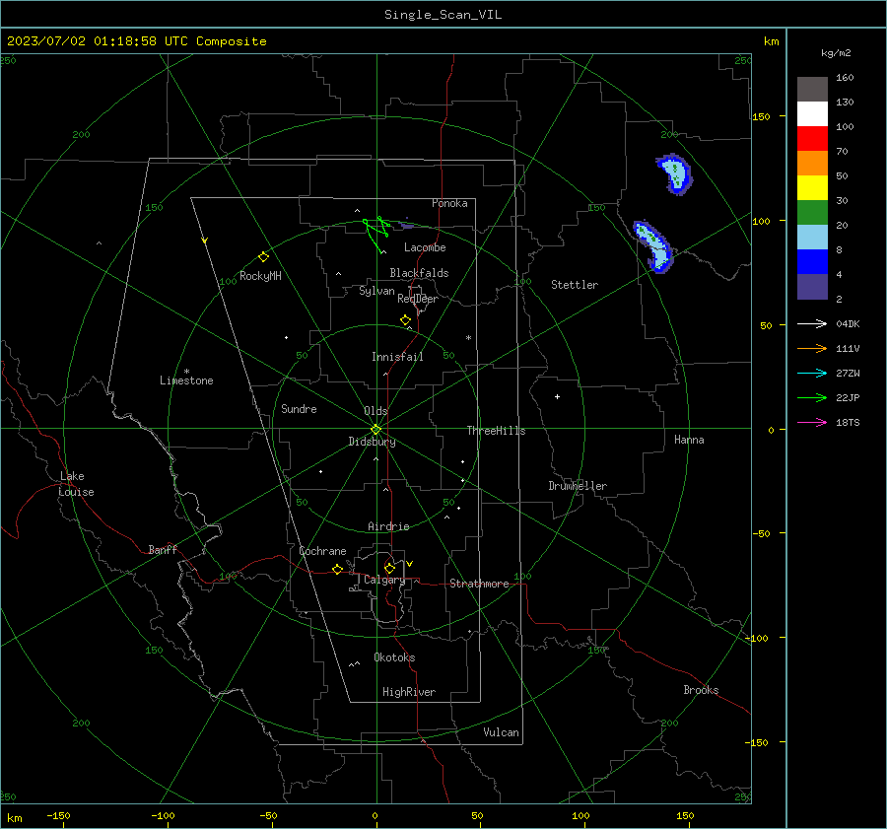Click the radar center marker at Didsbury
The width and height of the screenshot is (887, 829).
376,429
